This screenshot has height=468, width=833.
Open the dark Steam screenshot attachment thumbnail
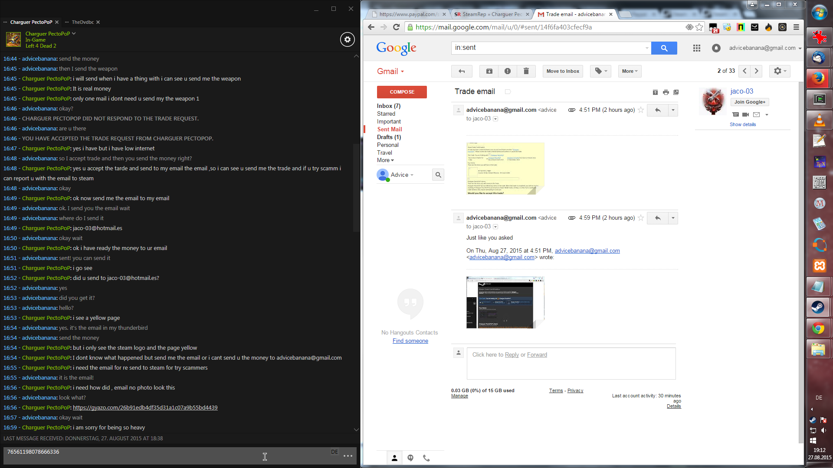pos(505,302)
